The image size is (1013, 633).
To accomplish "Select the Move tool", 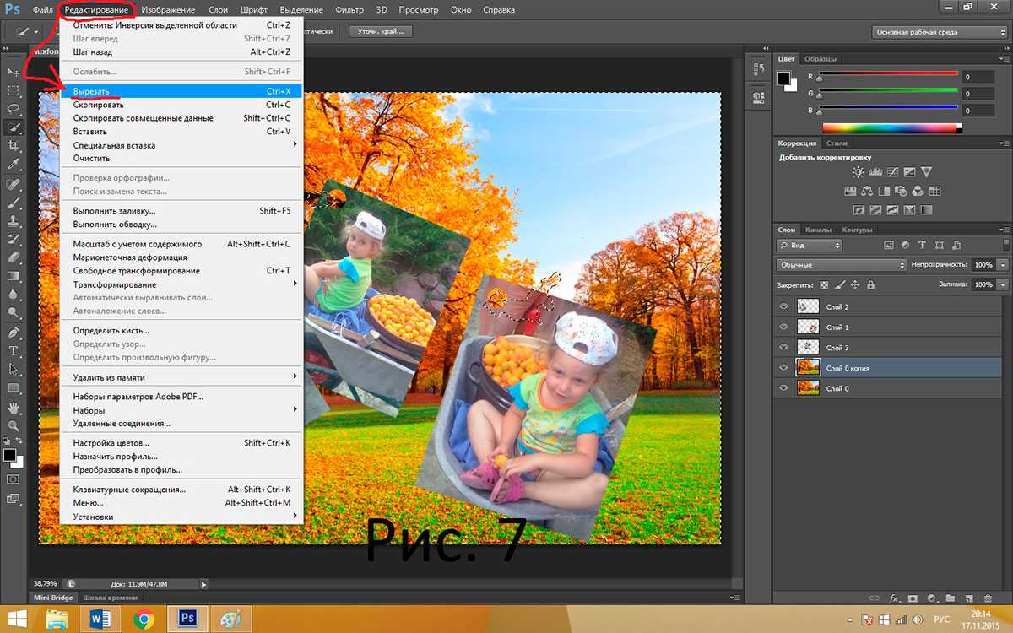I will click(14, 72).
